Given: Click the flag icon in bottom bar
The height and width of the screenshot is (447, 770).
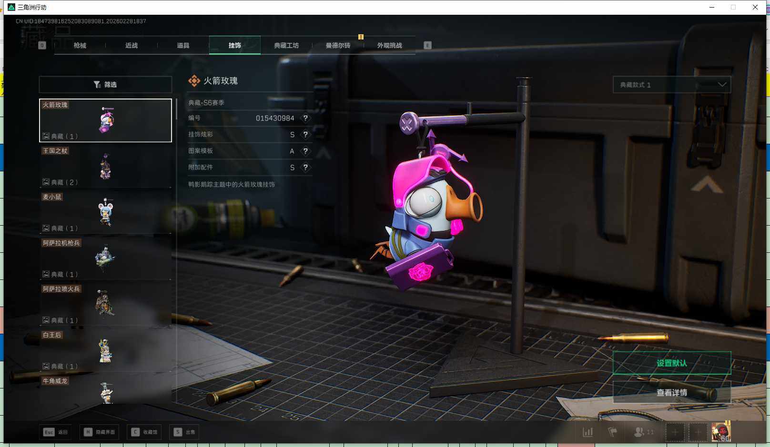Looking at the screenshot, I should point(613,432).
